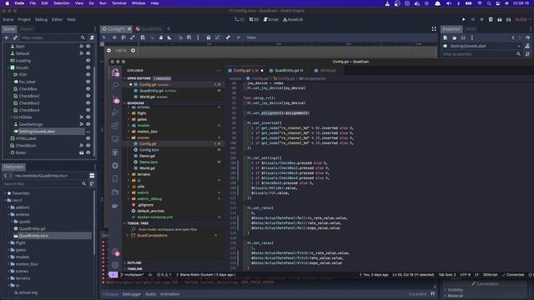The image size is (534, 300).
Task: Create new resource in Inspector toolbar
Action: point(446,37)
